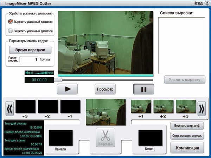Image resolution: width=211 pixels, height=158 pixels.
Task: Click inside the Список вырезки list box
Action: point(182,46)
